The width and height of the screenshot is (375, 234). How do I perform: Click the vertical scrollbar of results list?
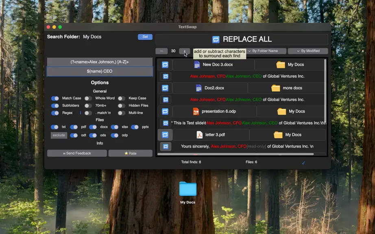click(325, 91)
